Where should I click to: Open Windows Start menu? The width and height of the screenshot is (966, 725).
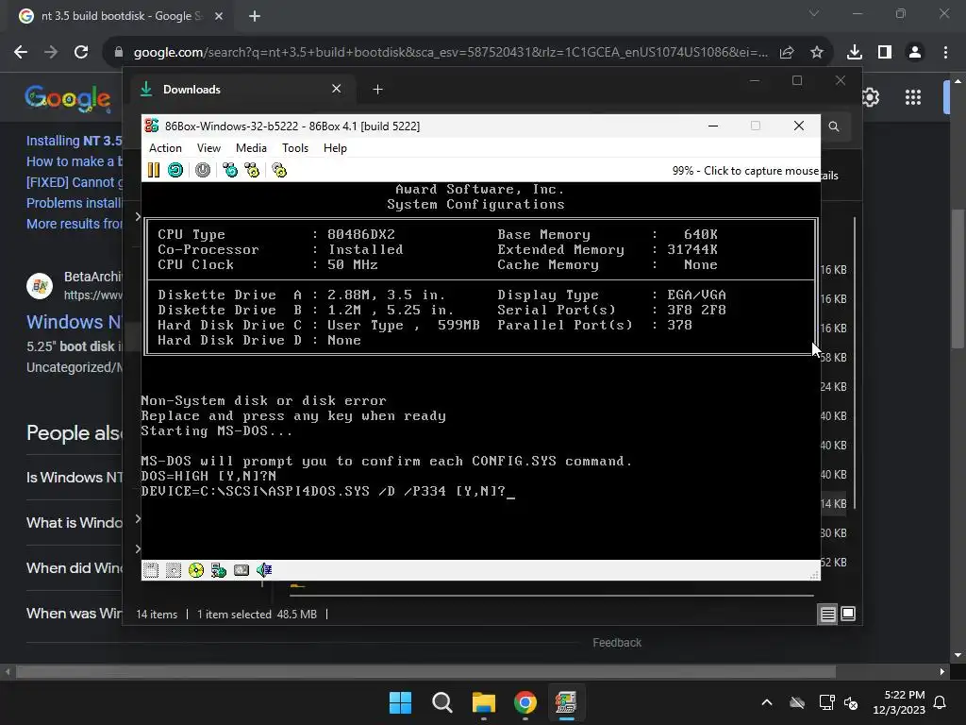point(400,702)
